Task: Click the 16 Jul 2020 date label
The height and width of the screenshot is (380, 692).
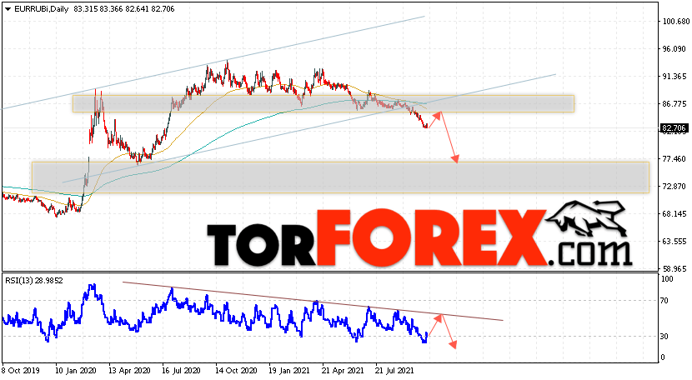Action: point(182,371)
